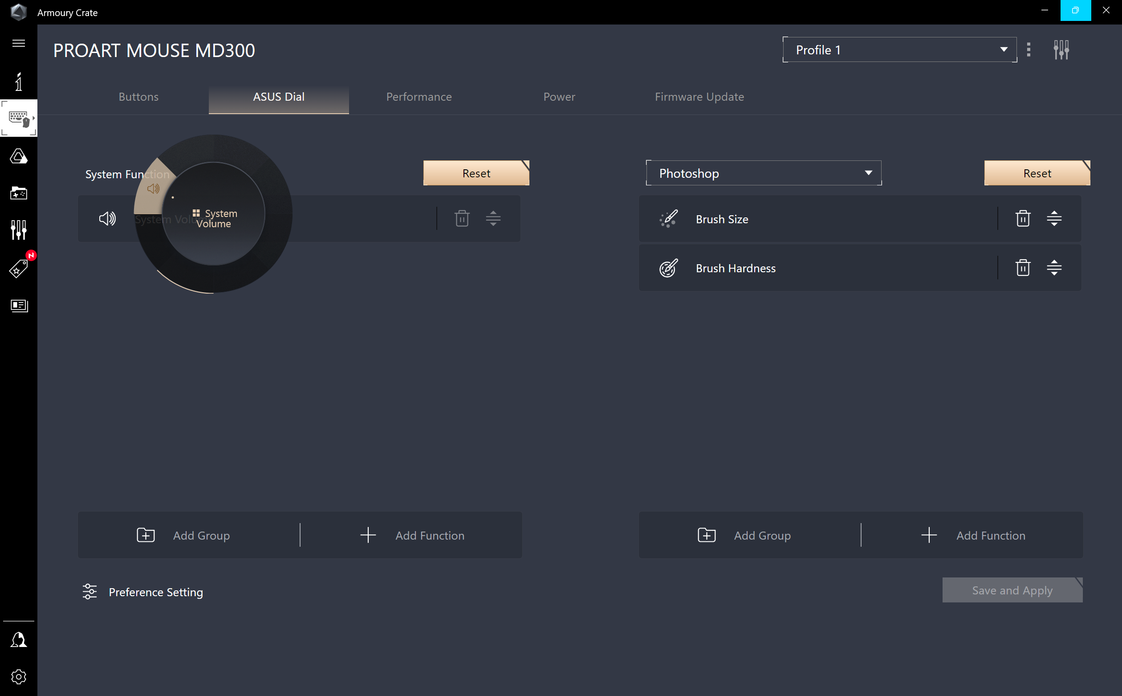
Task: Delete the System Volume function
Action: point(462,218)
